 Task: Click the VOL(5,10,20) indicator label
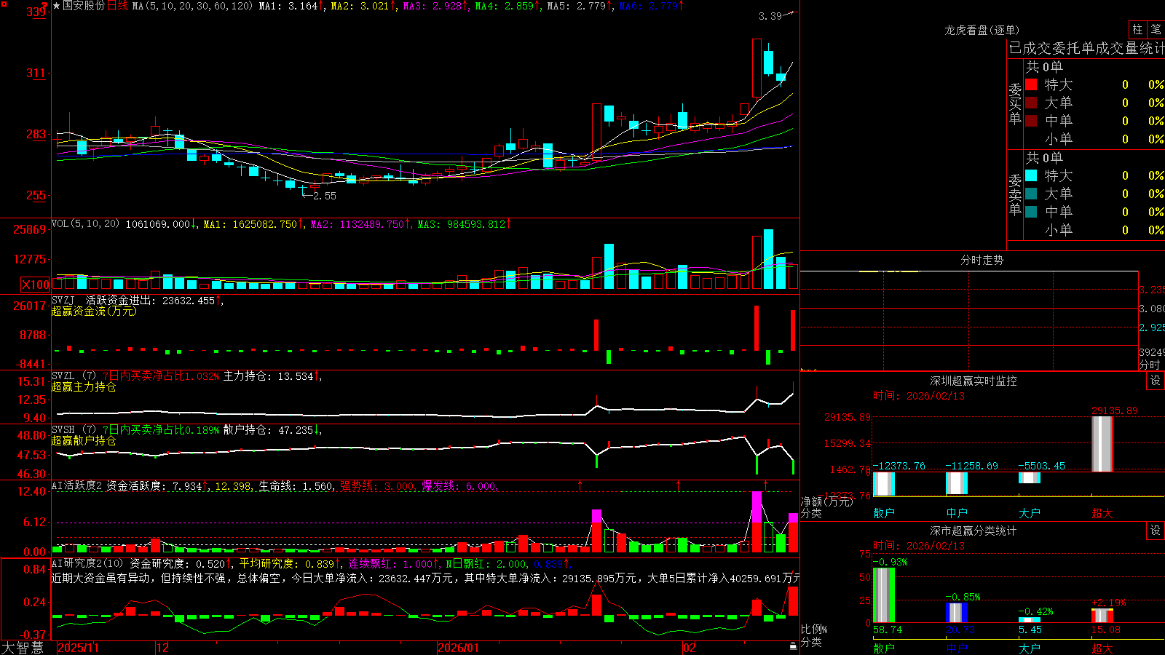pyautogui.click(x=85, y=224)
